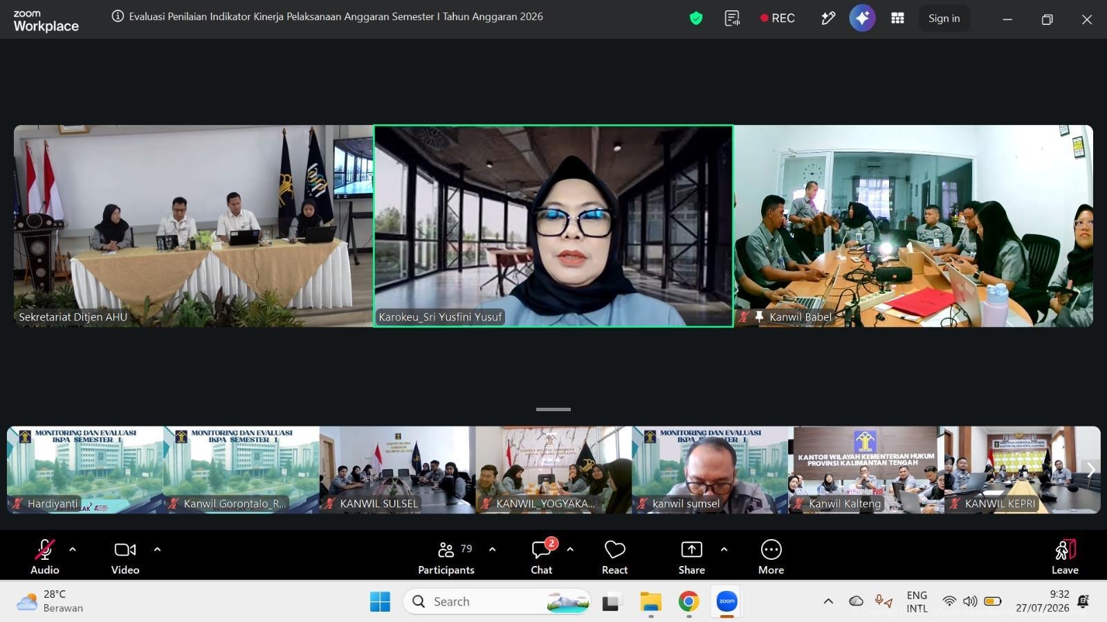Open the annotate pen icon in title bar
1107x622 pixels.
click(827, 19)
